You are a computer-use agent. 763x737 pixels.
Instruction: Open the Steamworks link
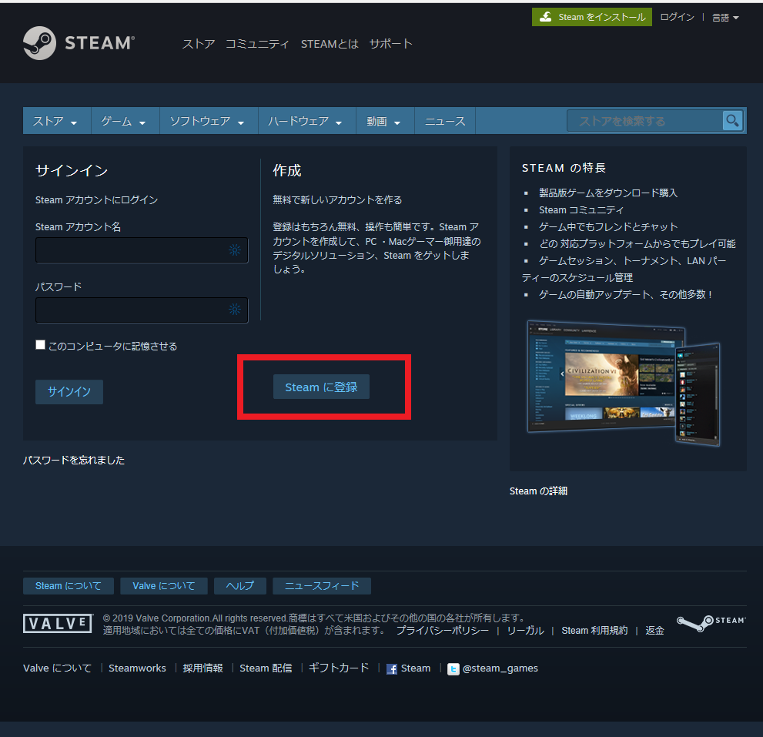click(137, 668)
